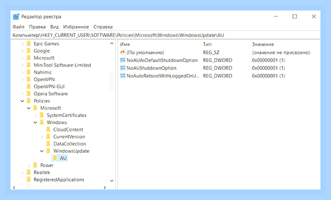Maximize the Редактор реестра window
The width and height of the screenshot is (331, 200).
click(x=295, y=16)
